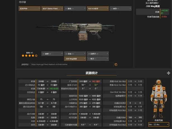Image resolution: width=172 pixels, height=129 pixels.
Task: Click the green +453米/秒 bonus in side panel
Action: tap(164, 12)
